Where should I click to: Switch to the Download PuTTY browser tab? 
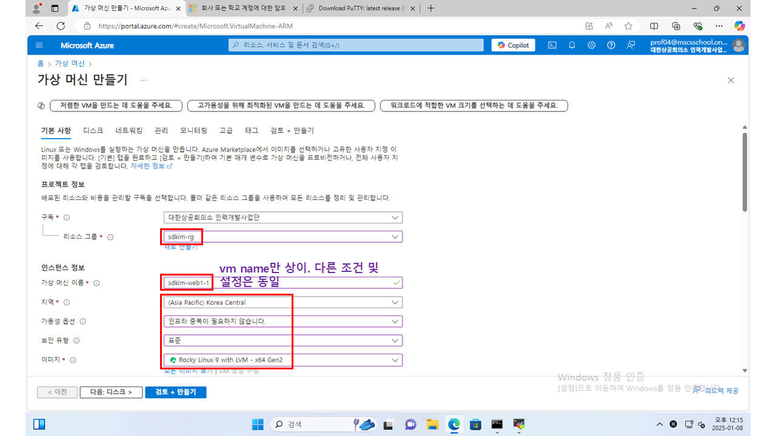(x=360, y=8)
